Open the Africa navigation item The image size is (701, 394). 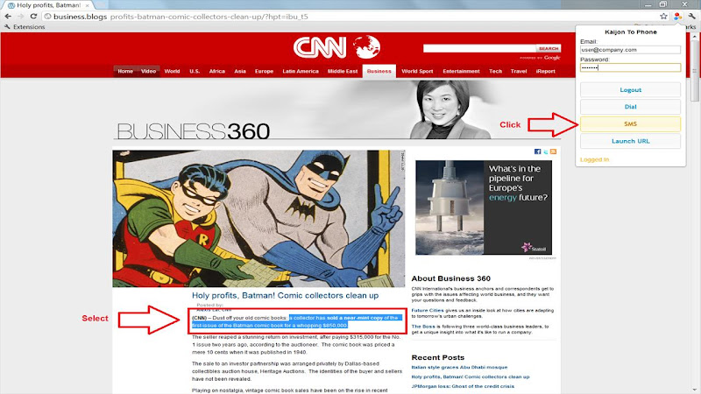pos(217,71)
